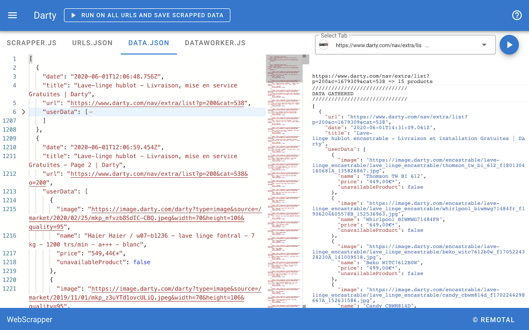The height and width of the screenshot is (330, 529).
Task: Open the help question mark icon
Action: [x=517, y=15]
